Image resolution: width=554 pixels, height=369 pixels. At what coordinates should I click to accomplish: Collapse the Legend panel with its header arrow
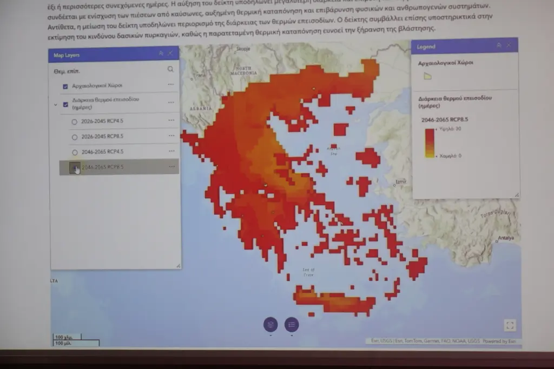pyautogui.click(x=499, y=46)
